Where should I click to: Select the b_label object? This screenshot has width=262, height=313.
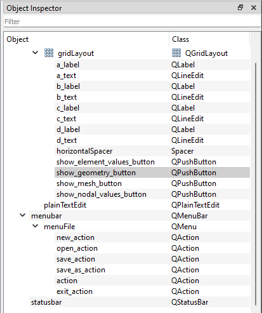pyautogui.click(x=68, y=86)
